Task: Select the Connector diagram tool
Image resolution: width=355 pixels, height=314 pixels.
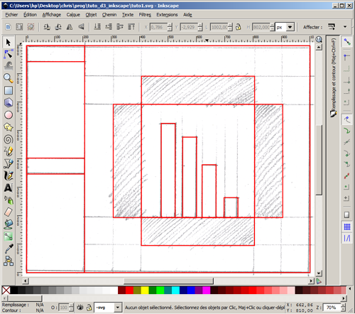Action: click(x=9, y=261)
